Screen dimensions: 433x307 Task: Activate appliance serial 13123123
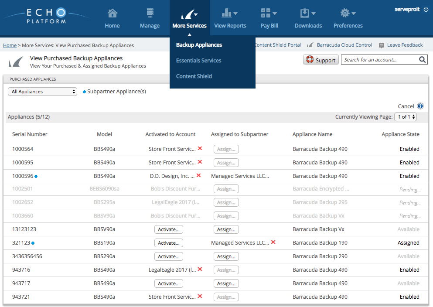pos(168,229)
